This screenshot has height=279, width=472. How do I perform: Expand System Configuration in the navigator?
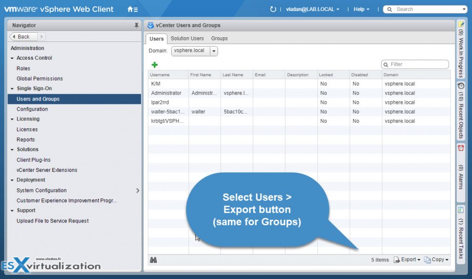137,190
